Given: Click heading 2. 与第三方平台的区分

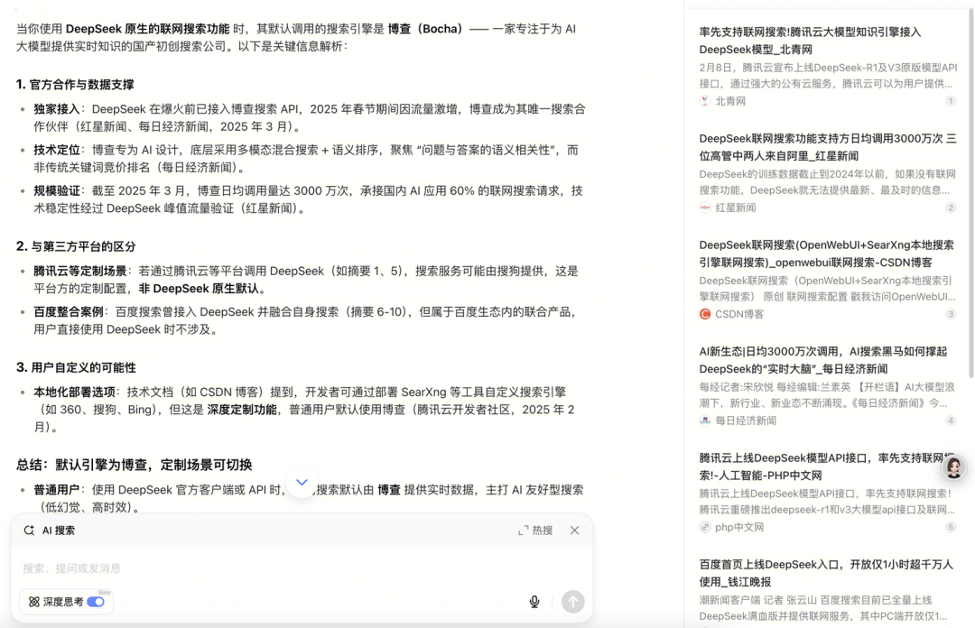Looking at the screenshot, I should (76, 246).
